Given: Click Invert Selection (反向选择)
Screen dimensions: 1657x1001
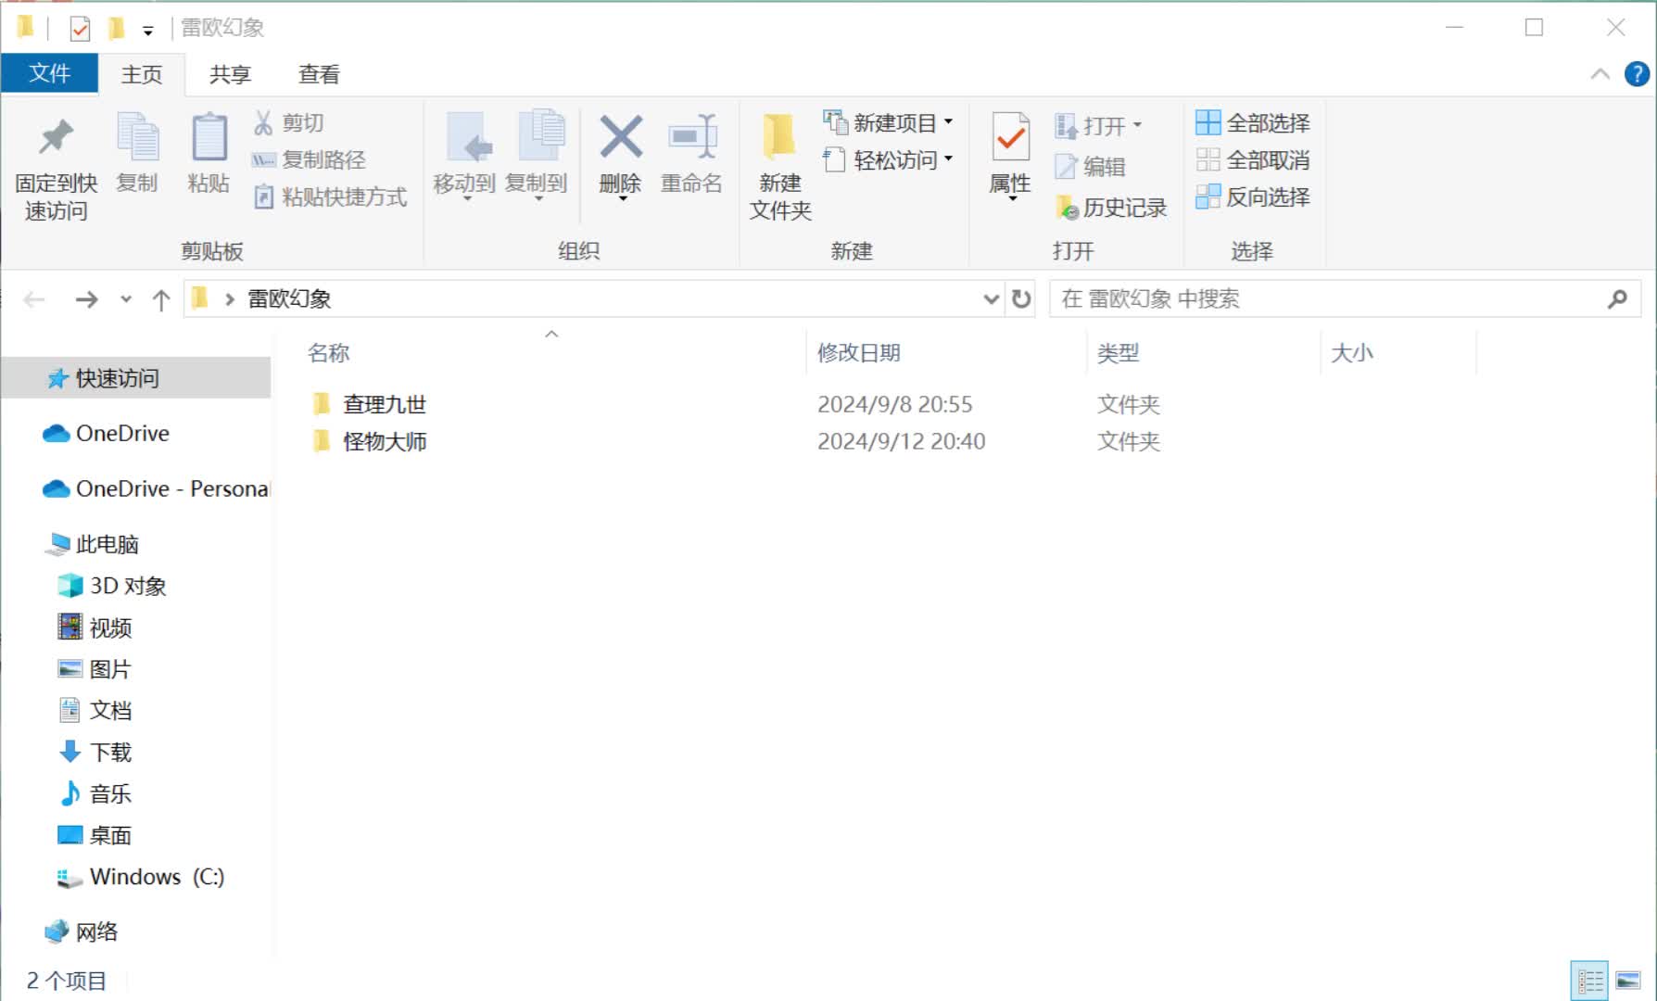Looking at the screenshot, I should pyautogui.click(x=1253, y=196).
